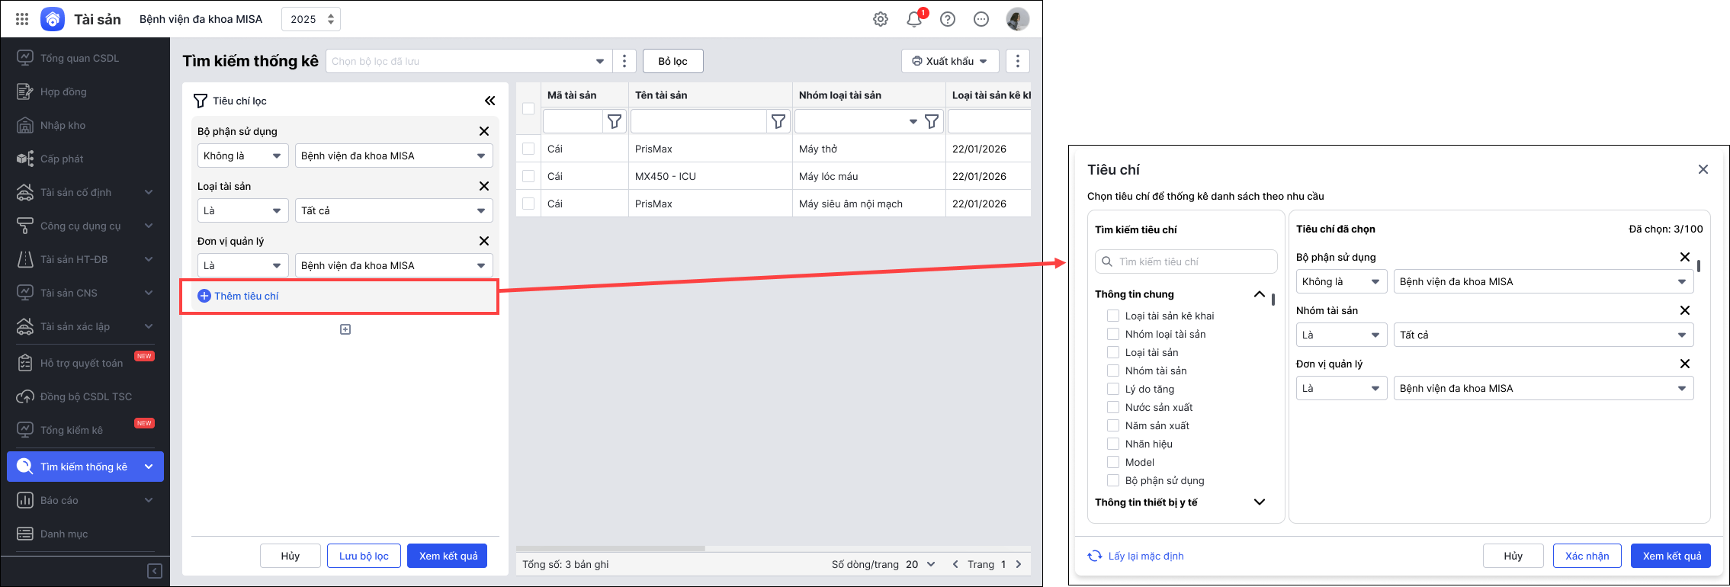
Task: Open the apps grid launcher
Action: click(x=22, y=19)
